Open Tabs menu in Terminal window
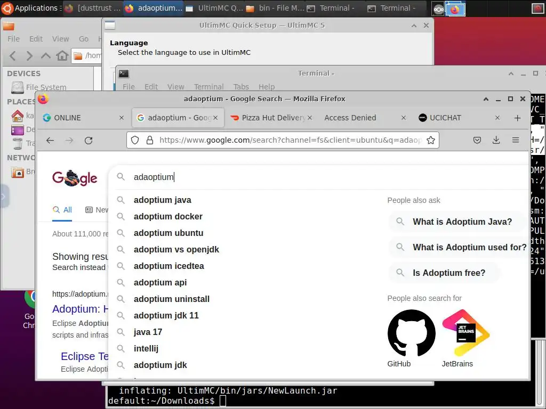Image resolution: width=546 pixels, height=409 pixels. pyautogui.click(x=241, y=87)
